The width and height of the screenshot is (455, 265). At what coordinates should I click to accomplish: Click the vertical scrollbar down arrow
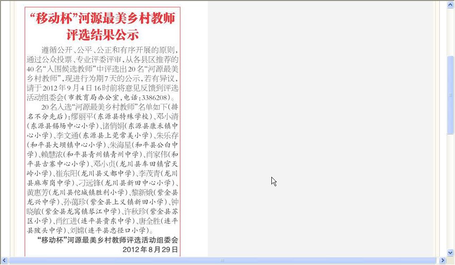pos(451,253)
